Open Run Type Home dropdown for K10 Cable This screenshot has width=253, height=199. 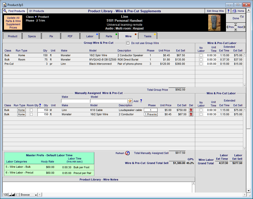click(x=22, y=110)
